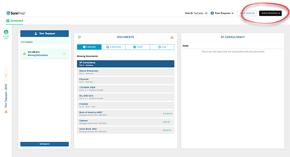Screen dimensions: 290x157
Task: Click the Citibank amount value
Action: coord(166,122)
